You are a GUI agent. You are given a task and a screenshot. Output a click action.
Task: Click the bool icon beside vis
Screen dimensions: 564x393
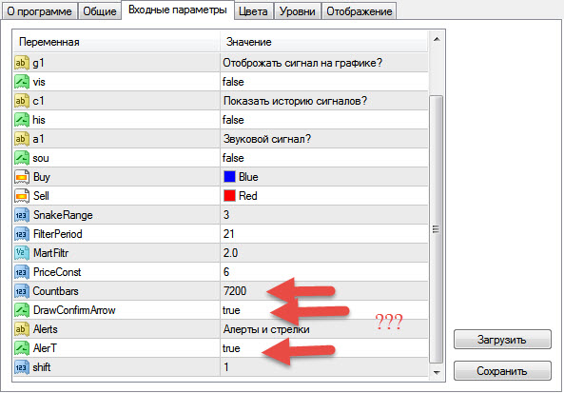click(22, 82)
